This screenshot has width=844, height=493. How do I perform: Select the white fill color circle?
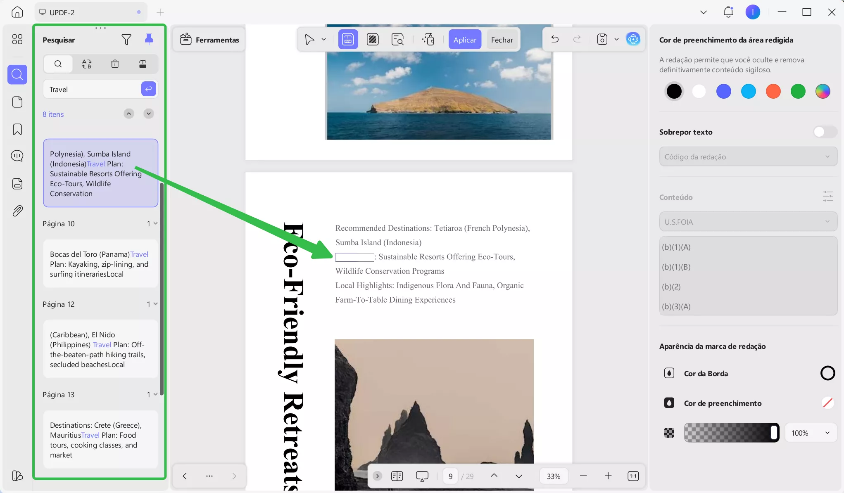[x=699, y=91]
